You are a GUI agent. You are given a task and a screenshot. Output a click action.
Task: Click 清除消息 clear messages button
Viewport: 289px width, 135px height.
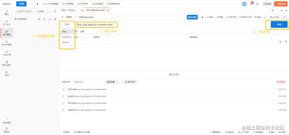(130, 82)
